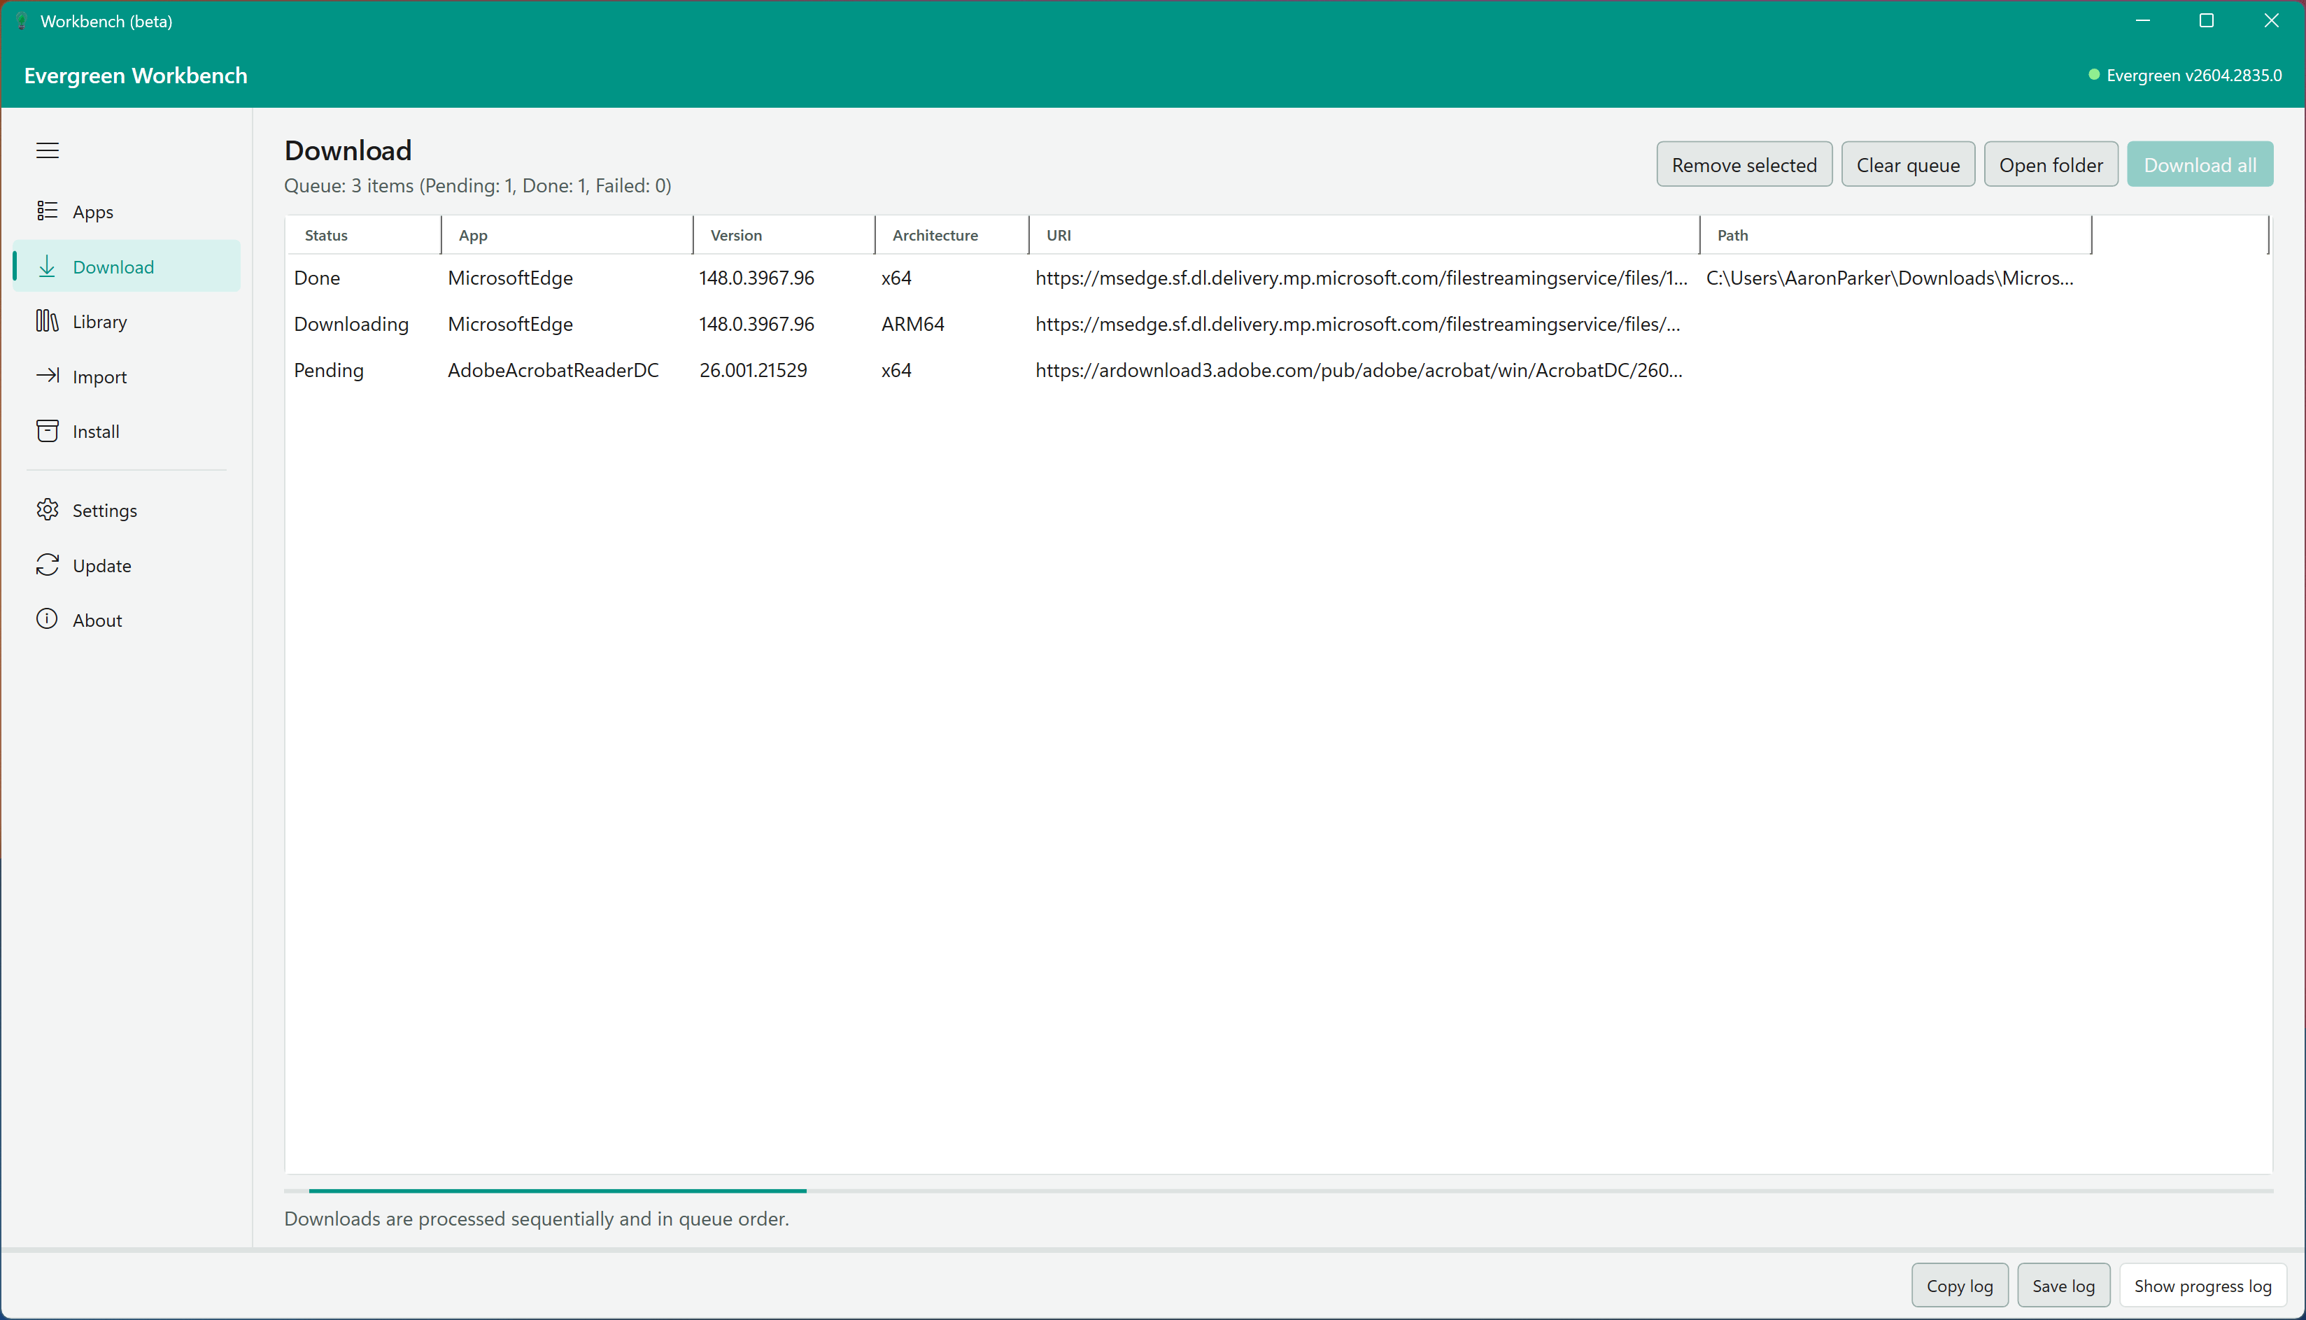
Task: Sort by URI column header
Action: [1364, 235]
